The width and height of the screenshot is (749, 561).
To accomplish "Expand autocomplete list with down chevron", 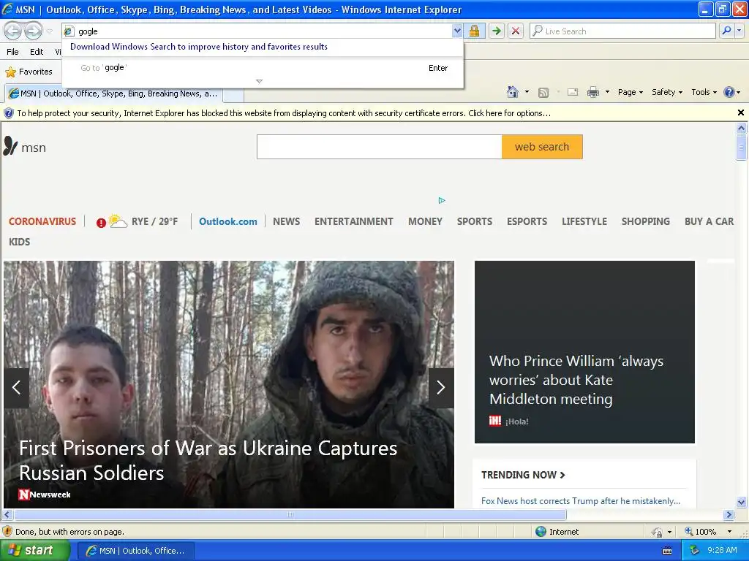I will point(260,82).
